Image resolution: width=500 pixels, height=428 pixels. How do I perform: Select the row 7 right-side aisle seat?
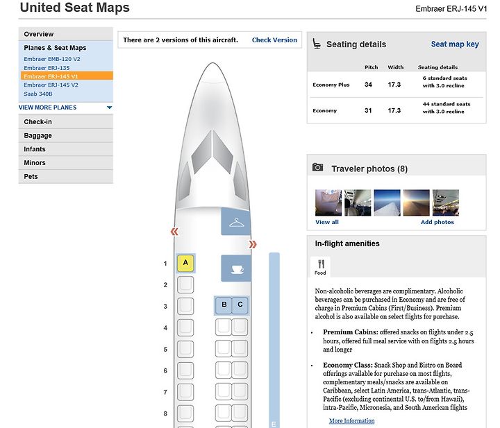[x=223, y=391]
